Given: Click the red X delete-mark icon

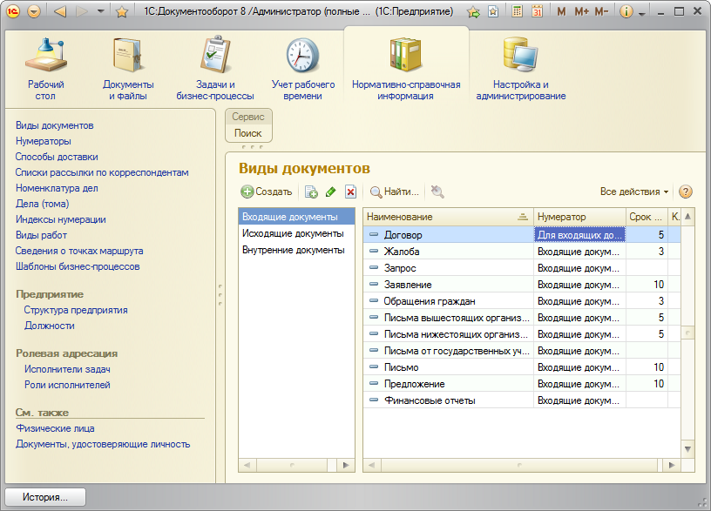Looking at the screenshot, I should coord(350,192).
